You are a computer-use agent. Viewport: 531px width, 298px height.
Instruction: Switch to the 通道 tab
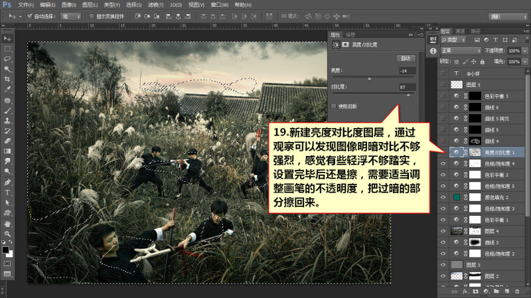(459, 31)
